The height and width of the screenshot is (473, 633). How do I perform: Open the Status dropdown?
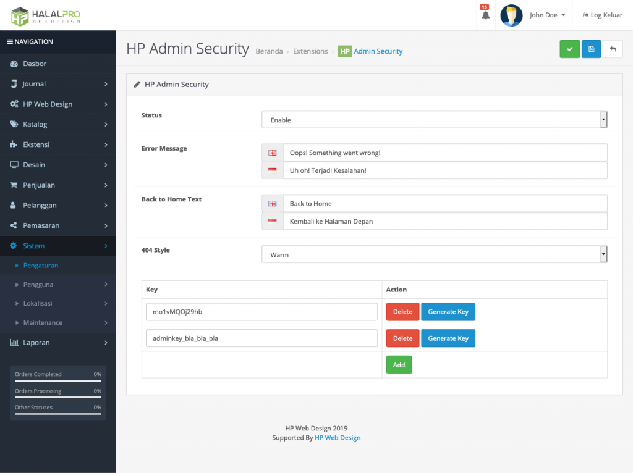click(x=434, y=120)
